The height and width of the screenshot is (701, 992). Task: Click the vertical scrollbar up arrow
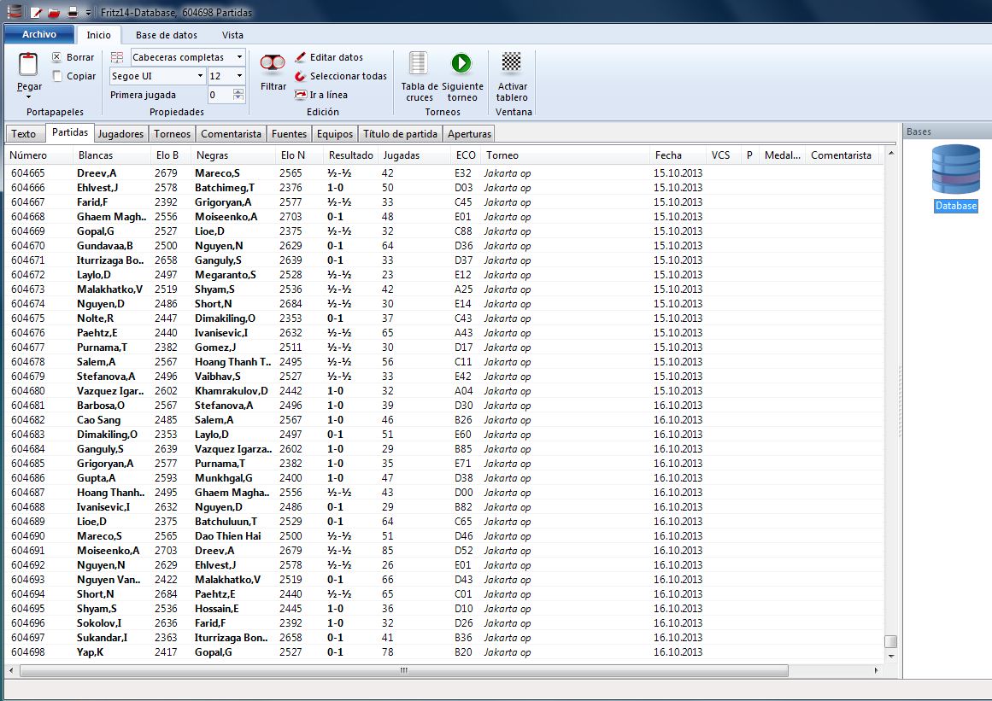(x=891, y=154)
